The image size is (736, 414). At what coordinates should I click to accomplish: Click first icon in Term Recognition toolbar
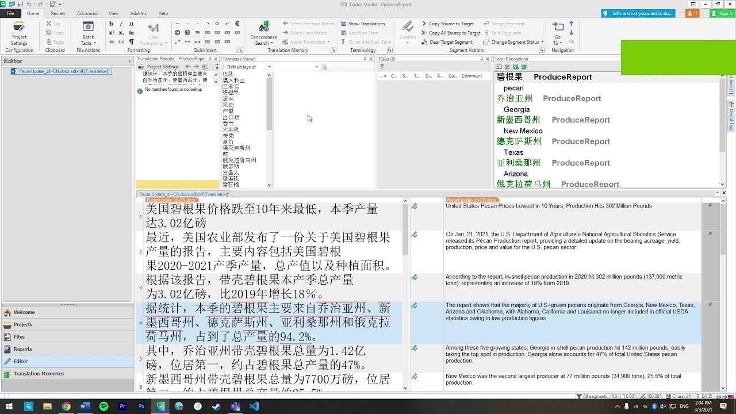pyautogui.click(x=499, y=67)
